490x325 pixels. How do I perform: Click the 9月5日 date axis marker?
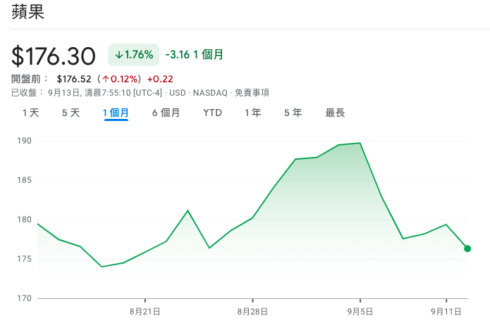coord(360,311)
